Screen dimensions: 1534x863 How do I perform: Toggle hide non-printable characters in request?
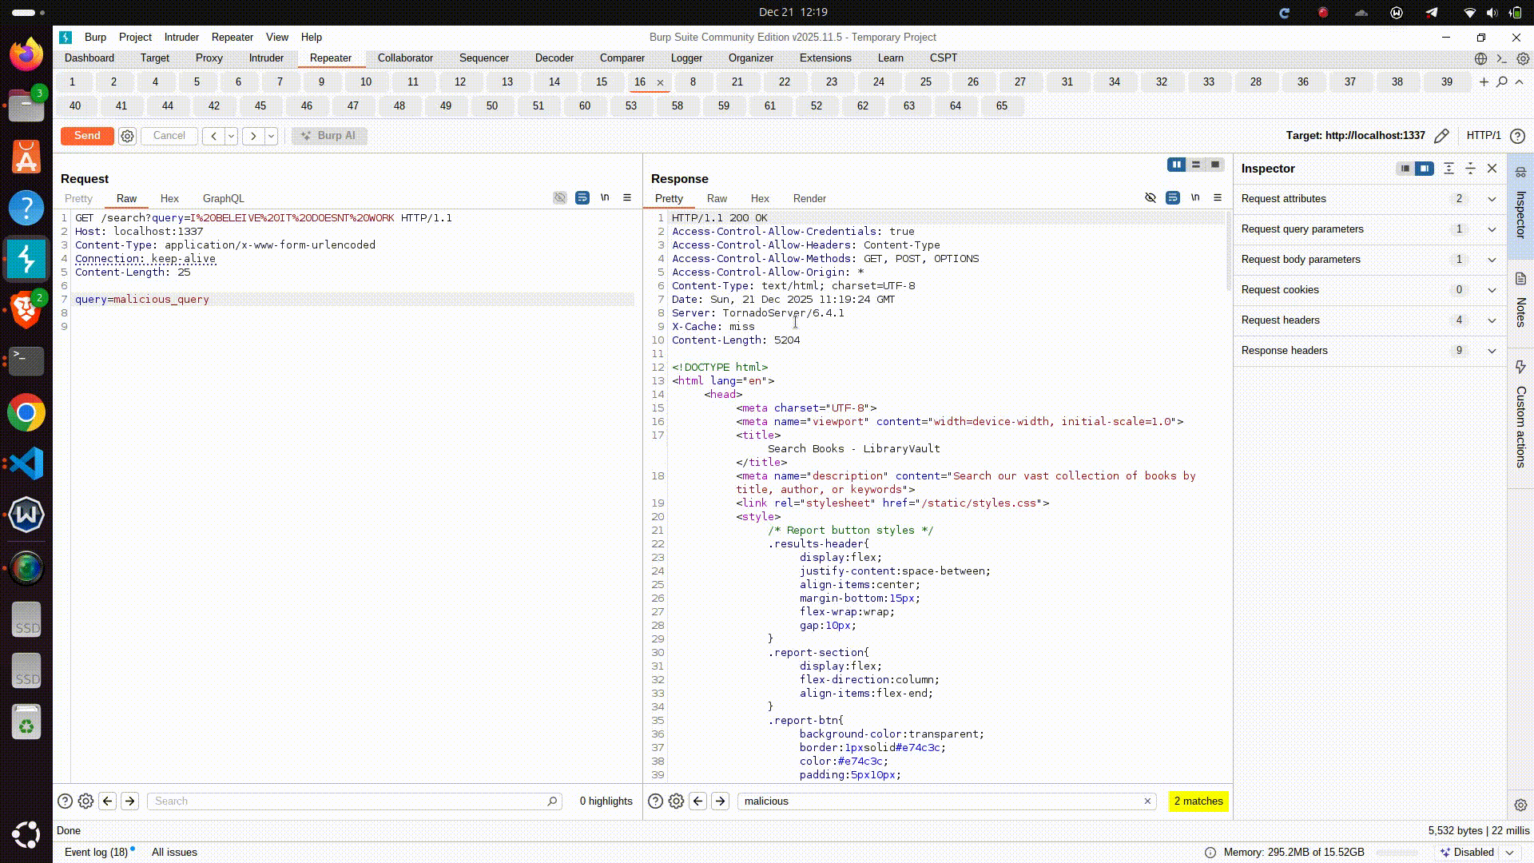coord(560,197)
